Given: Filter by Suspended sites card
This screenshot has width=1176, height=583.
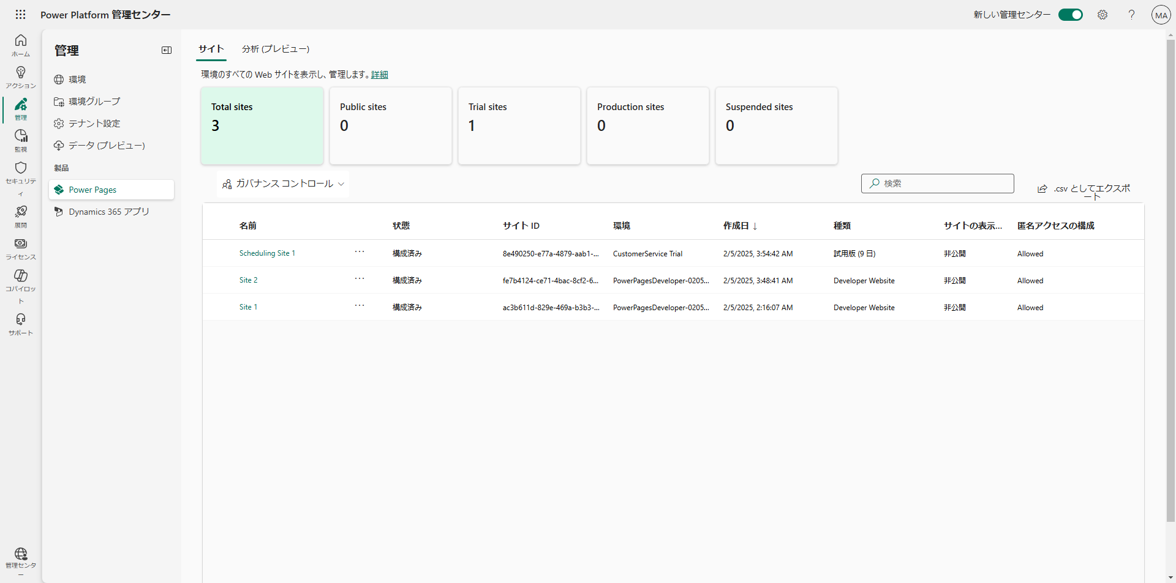Looking at the screenshot, I should [x=777, y=125].
